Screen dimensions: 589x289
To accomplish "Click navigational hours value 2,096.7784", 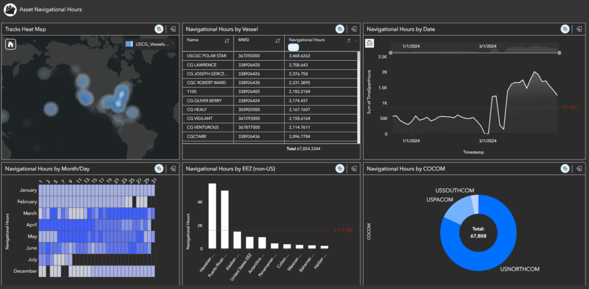I will pos(299,136).
